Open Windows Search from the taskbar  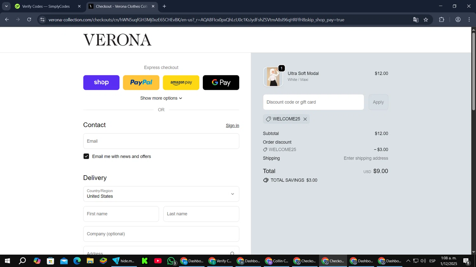coord(22,261)
